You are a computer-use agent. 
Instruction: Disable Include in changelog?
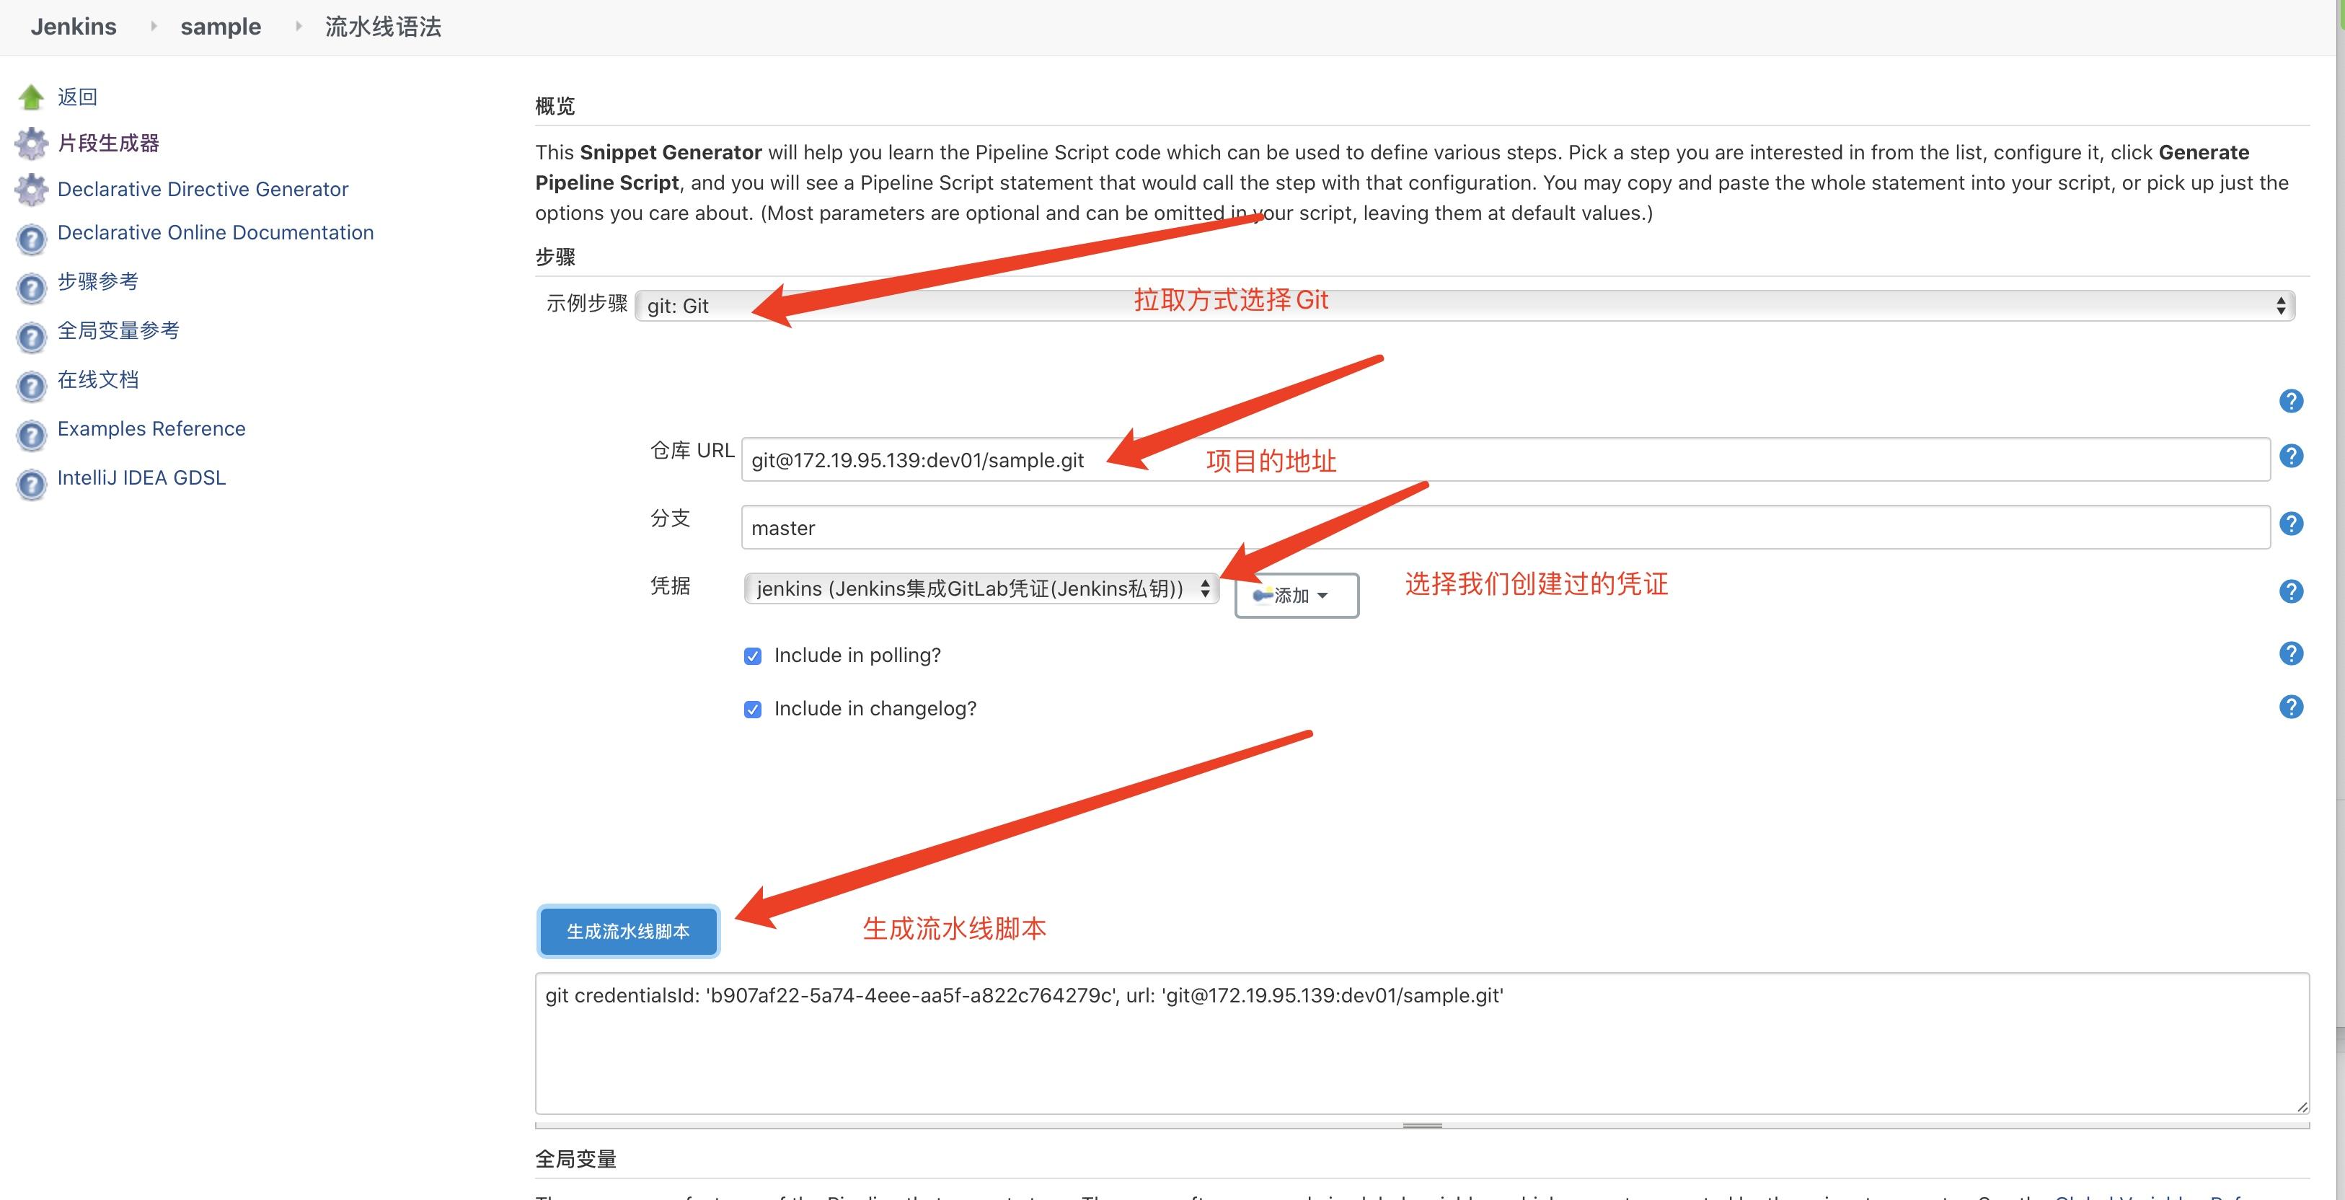coord(752,708)
